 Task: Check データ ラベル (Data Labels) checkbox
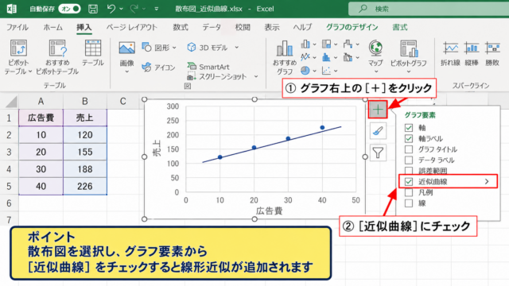tap(409, 160)
